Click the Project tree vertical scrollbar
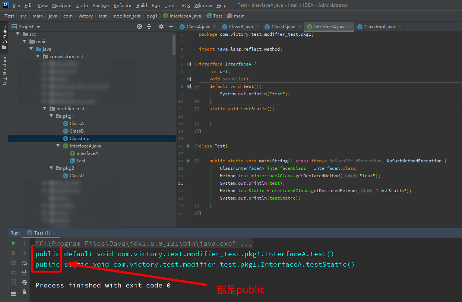The image size is (462, 302). coord(174,45)
